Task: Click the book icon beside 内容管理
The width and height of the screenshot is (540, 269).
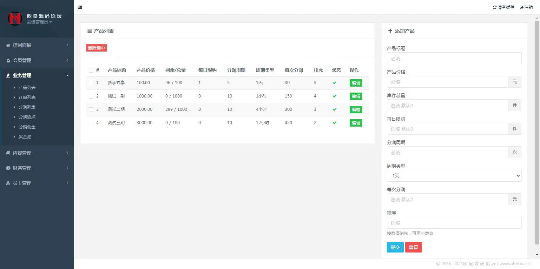Action: pos(9,153)
